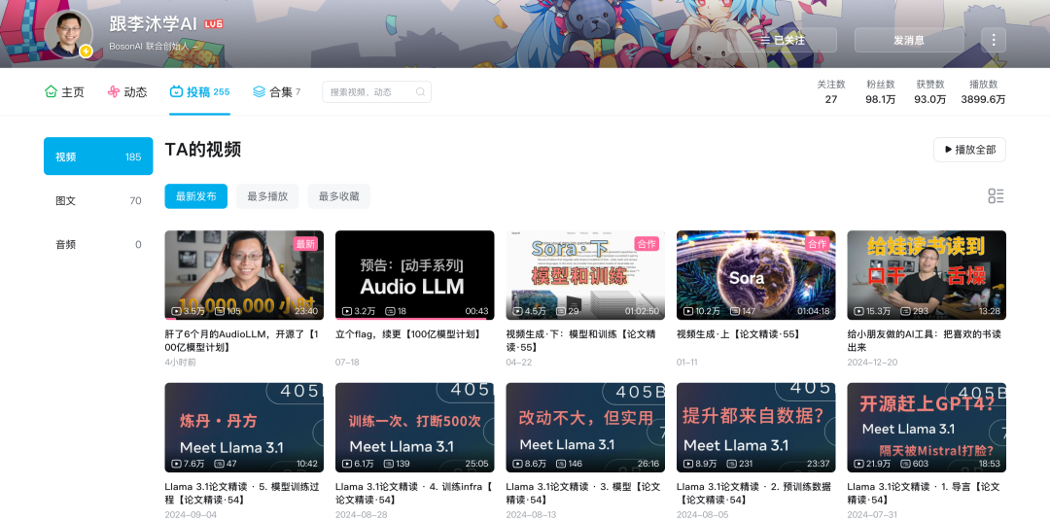1050x521 pixels.
Task: Open the AudioLLM 10,000,000小时 video thumbnail
Action: [x=244, y=275]
